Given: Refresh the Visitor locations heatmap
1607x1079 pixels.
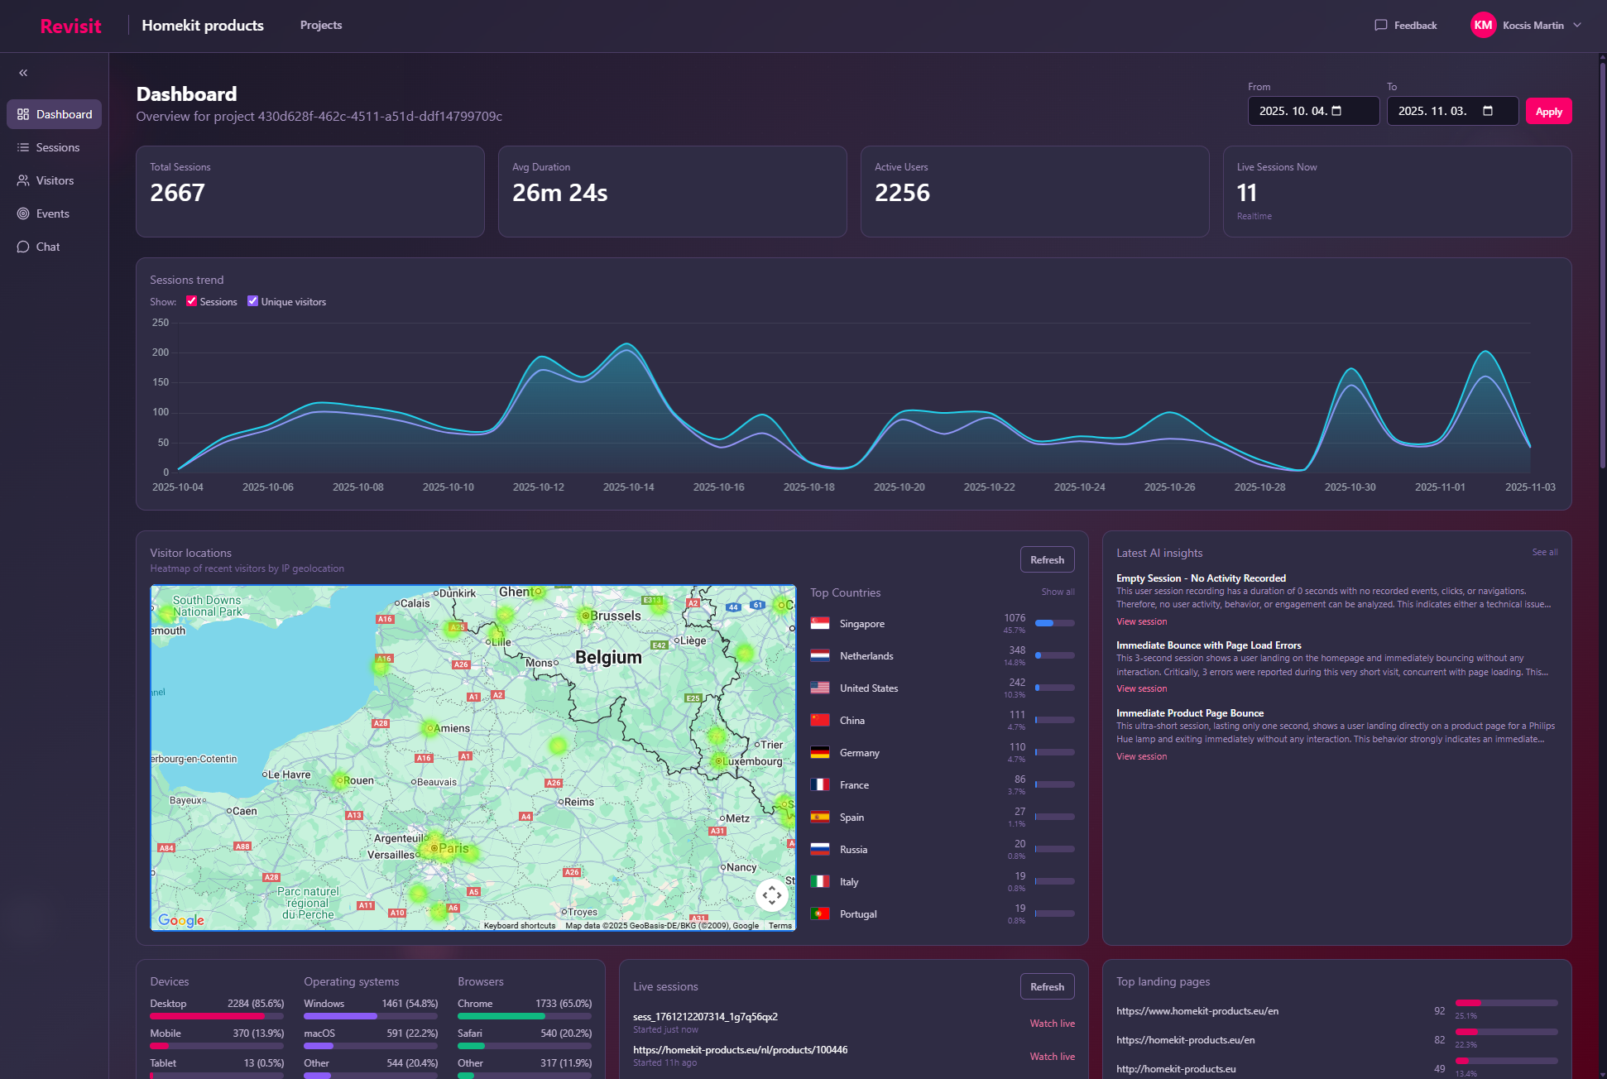Looking at the screenshot, I should coord(1047,559).
